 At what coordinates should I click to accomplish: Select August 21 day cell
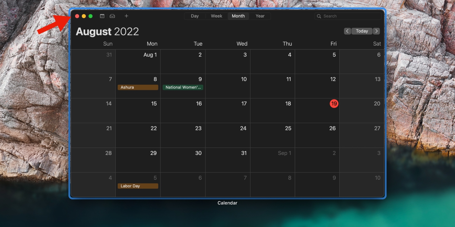(x=93, y=136)
